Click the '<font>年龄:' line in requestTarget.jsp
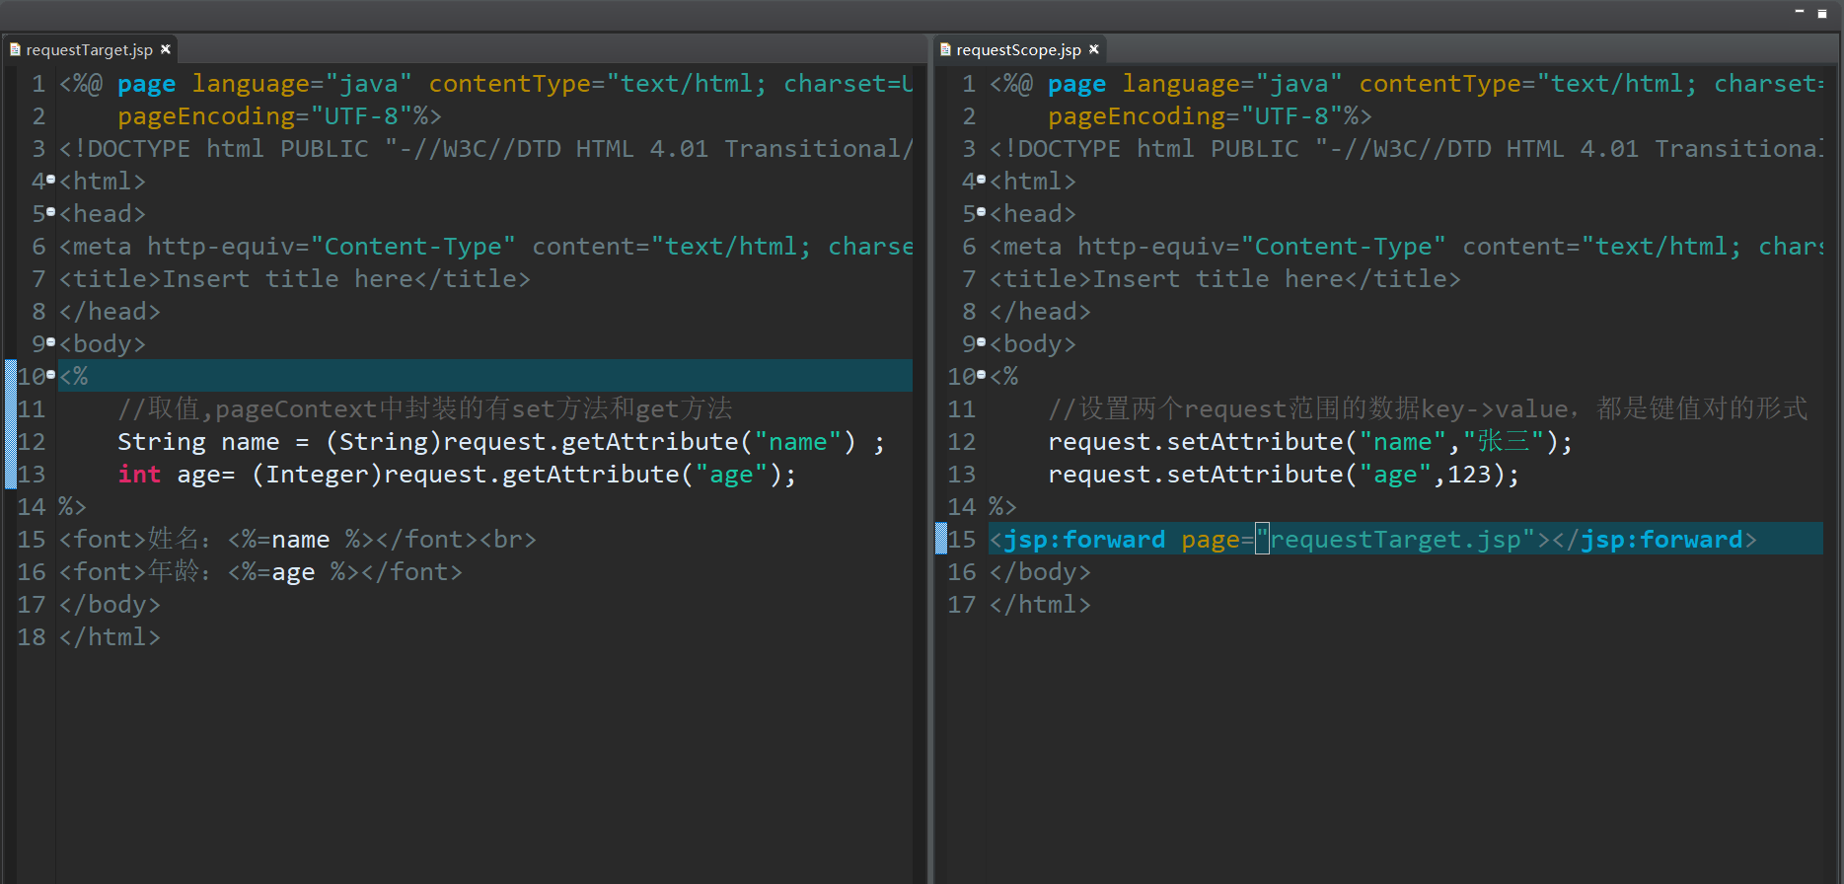The image size is (1844, 884). point(260,571)
